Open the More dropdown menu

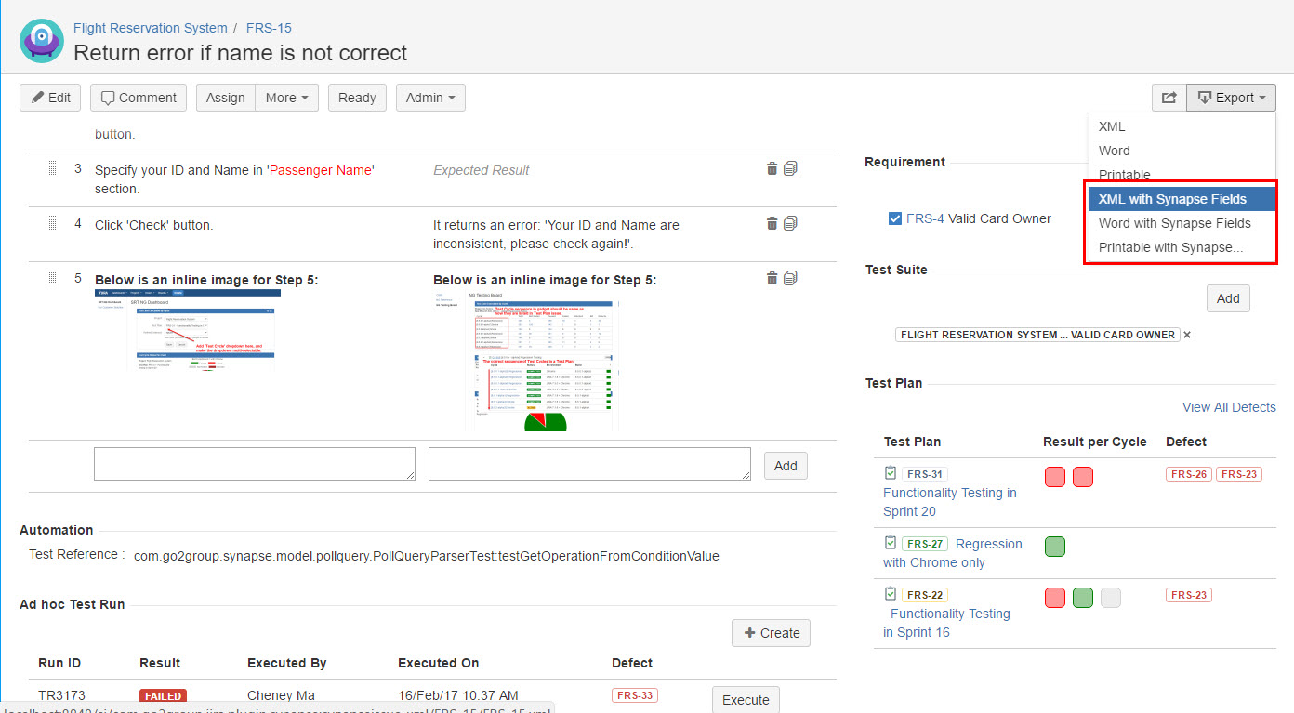click(x=287, y=98)
